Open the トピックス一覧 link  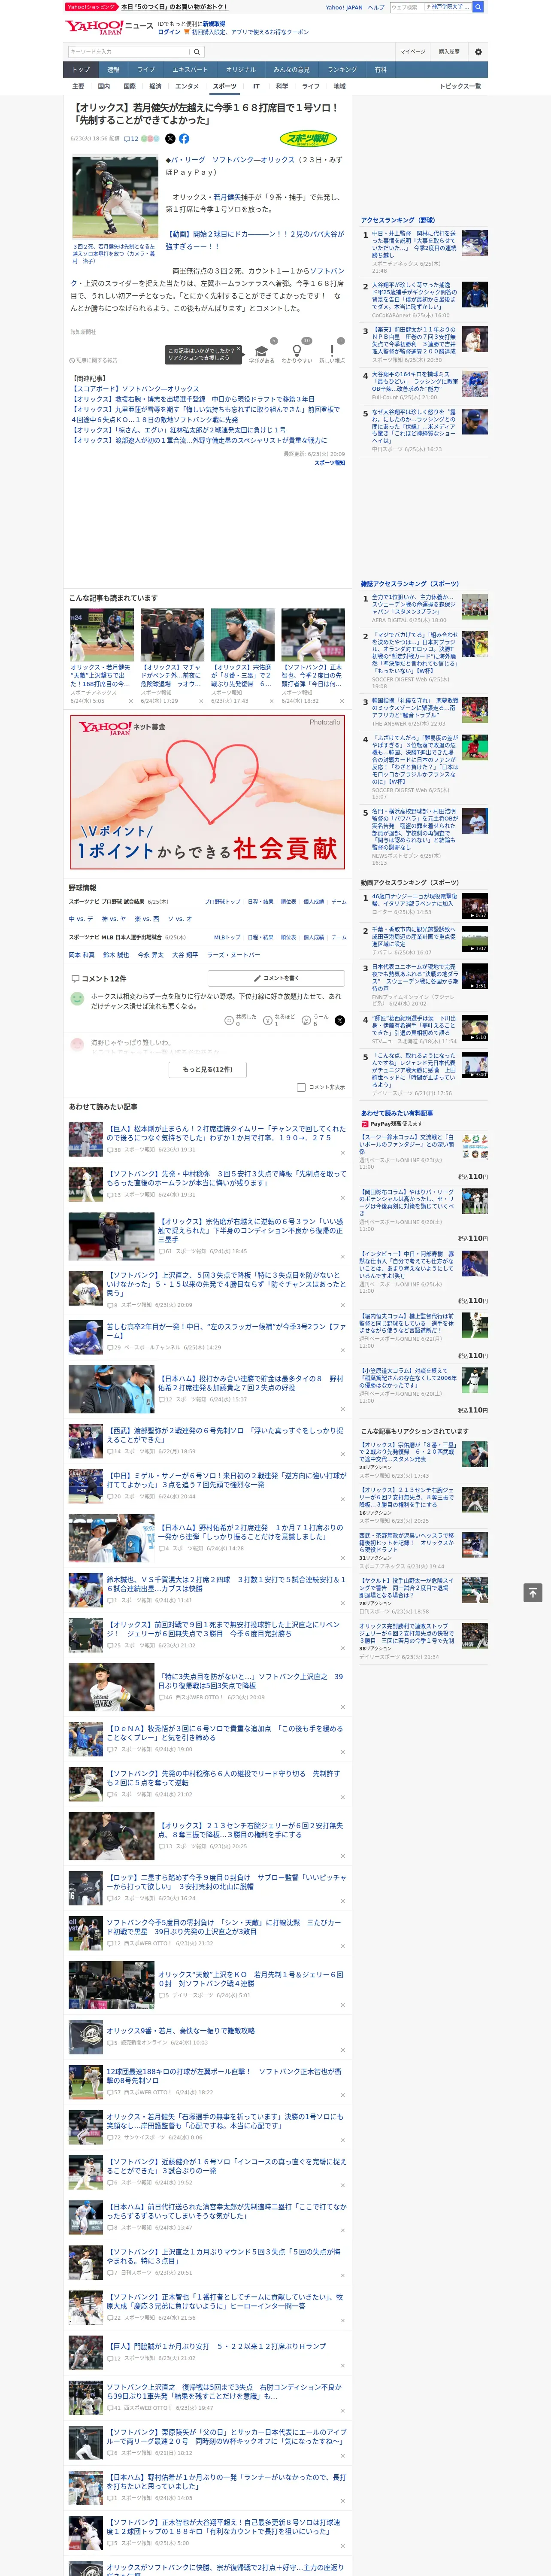tap(460, 86)
